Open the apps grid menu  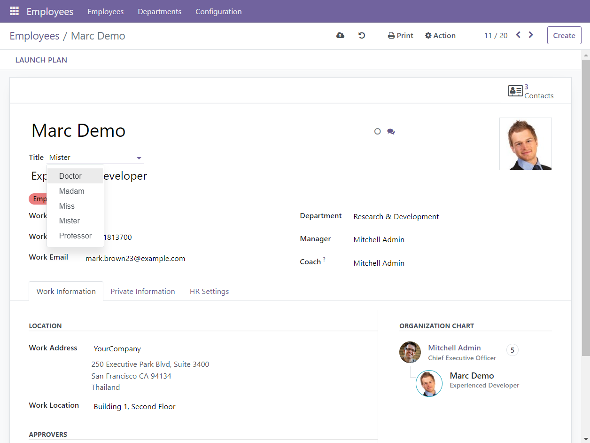point(14,11)
